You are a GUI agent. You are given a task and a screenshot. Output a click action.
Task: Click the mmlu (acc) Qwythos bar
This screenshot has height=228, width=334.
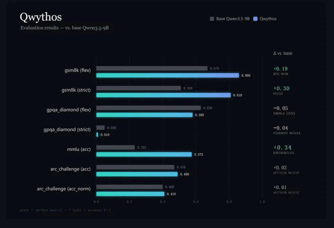(x=144, y=154)
